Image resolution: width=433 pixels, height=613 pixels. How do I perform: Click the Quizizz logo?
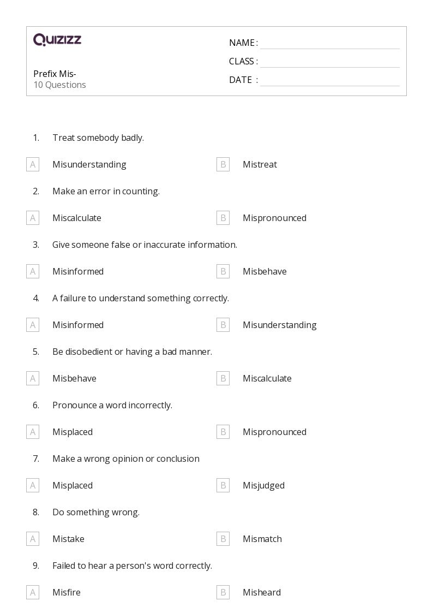click(57, 40)
